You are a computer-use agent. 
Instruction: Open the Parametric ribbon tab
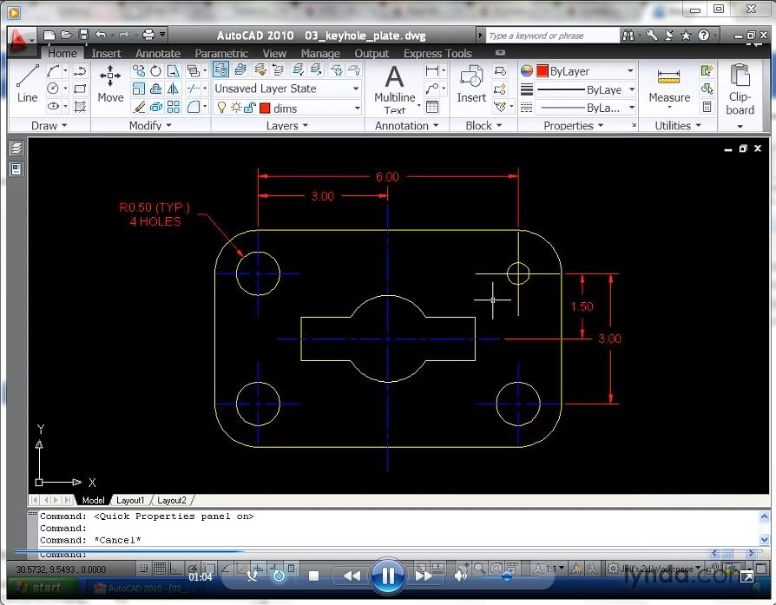coord(221,53)
